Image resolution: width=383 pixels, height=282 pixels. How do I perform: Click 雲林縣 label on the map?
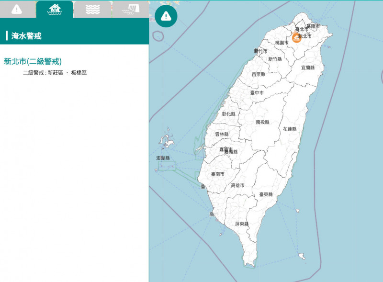coord(222,135)
